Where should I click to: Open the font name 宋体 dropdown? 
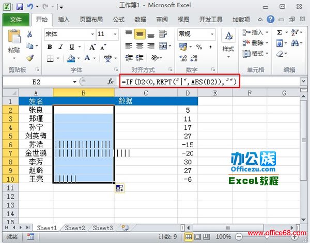coord(92,34)
